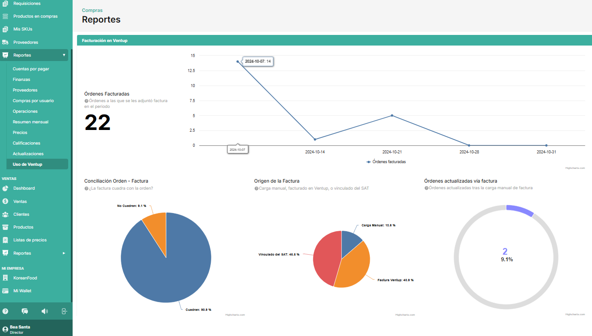Click the Mi Wallet card icon
This screenshot has height=336, width=592.
point(5,291)
